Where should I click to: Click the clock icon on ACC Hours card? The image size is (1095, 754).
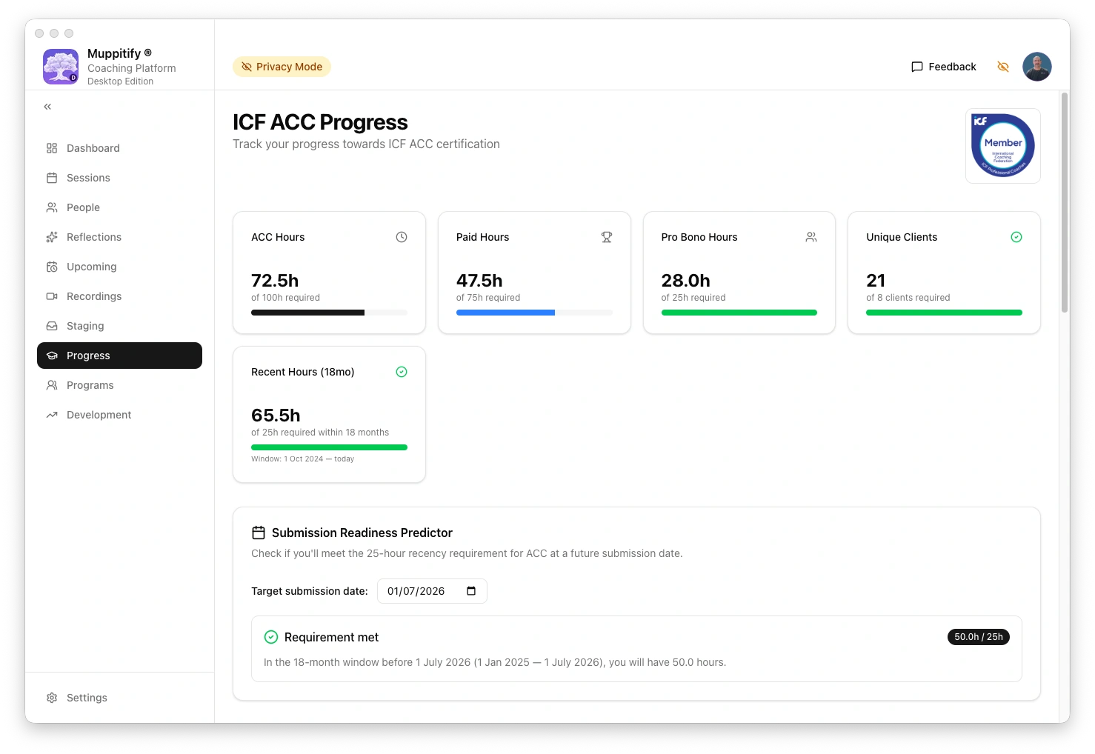pos(401,237)
